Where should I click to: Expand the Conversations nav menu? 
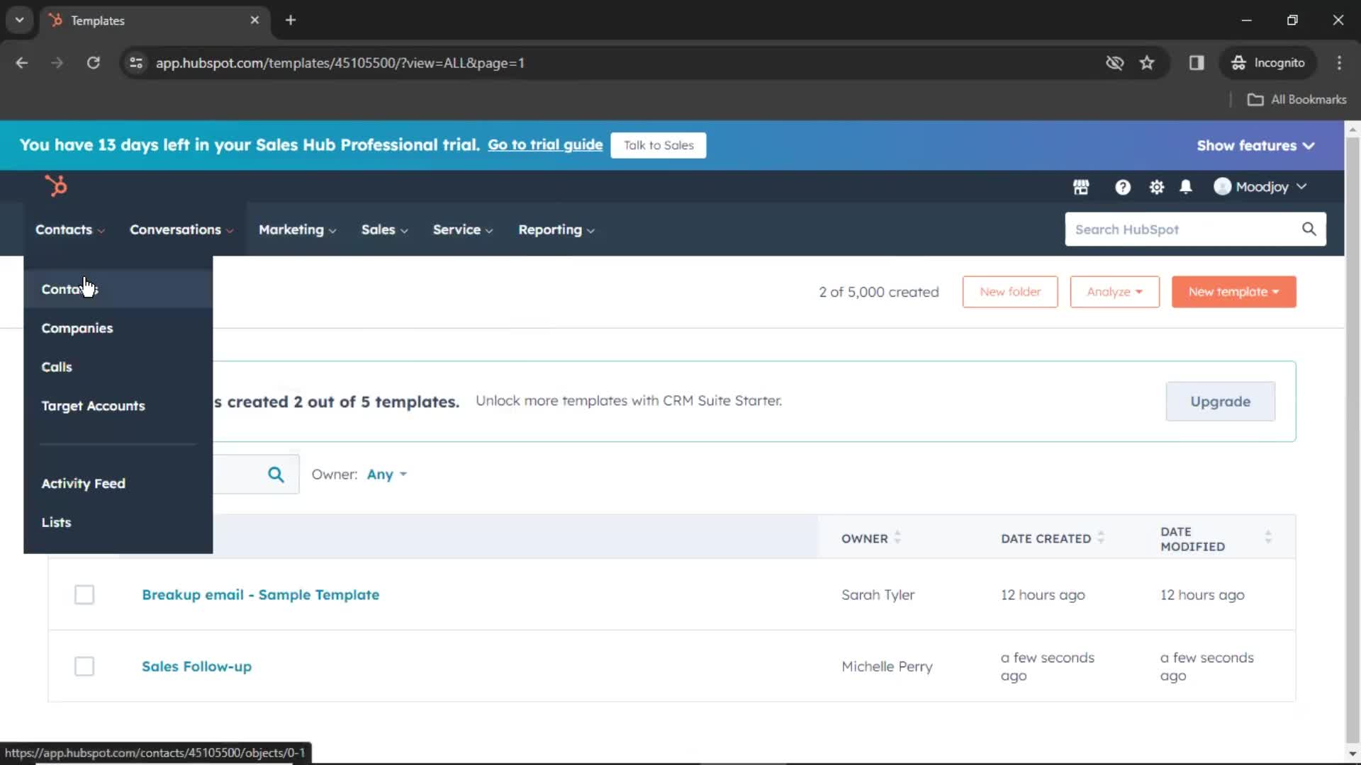(x=181, y=229)
